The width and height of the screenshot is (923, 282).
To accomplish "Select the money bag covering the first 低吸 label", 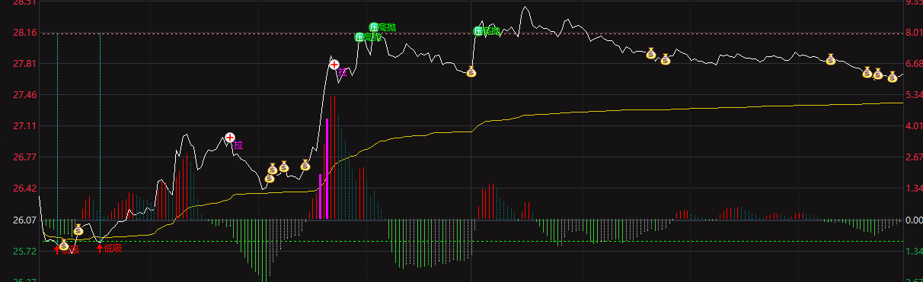I will coord(64,244).
